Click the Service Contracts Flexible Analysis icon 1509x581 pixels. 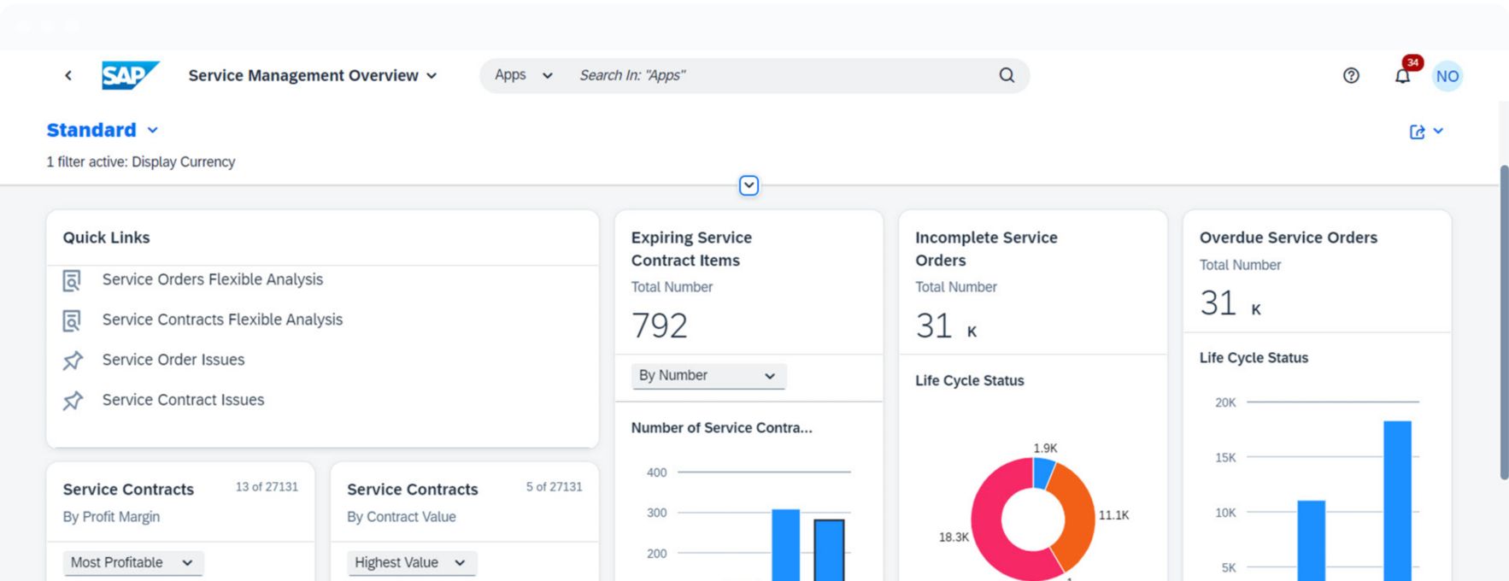[x=73, y=320]
